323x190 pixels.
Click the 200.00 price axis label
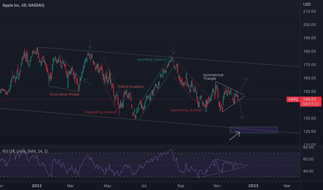[x=309, y=25]
